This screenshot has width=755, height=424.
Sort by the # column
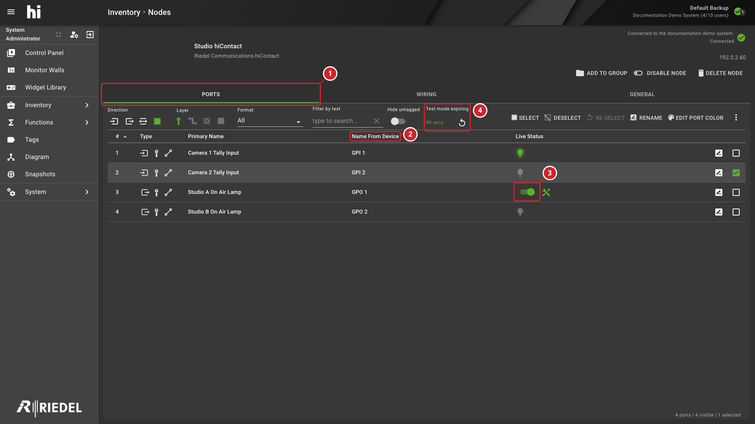click(x=121, y=136)
